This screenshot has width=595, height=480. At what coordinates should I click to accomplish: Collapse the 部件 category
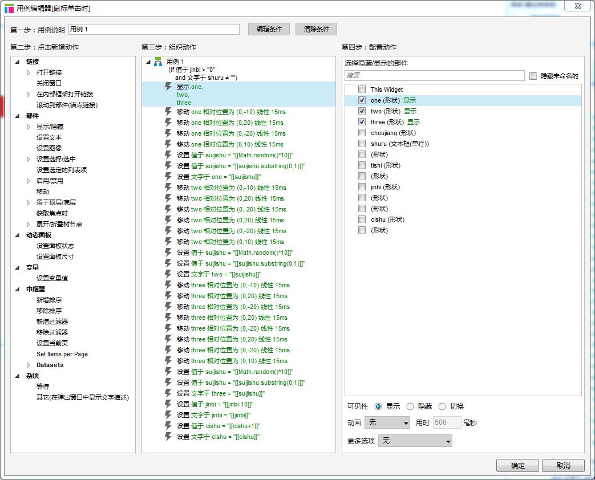click(17, 116)
